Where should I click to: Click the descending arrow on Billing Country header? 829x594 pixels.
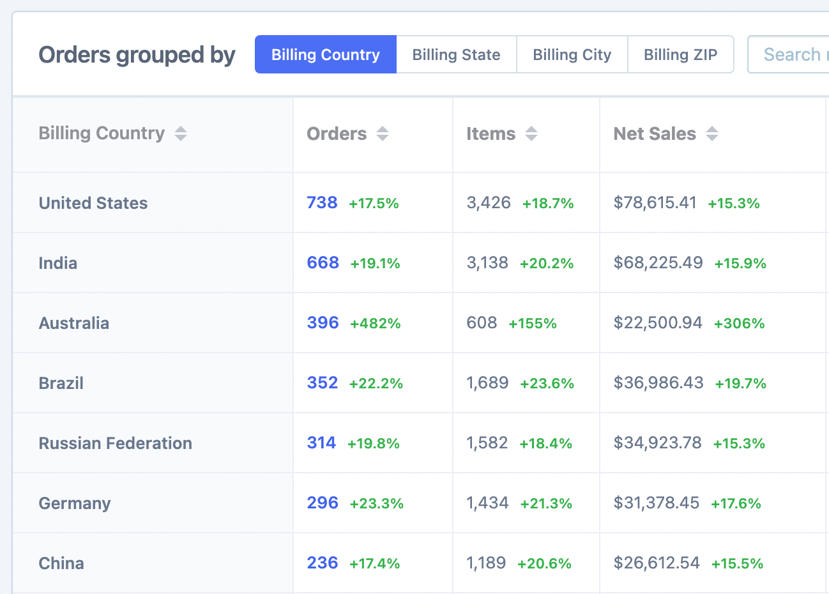point(181,137)
